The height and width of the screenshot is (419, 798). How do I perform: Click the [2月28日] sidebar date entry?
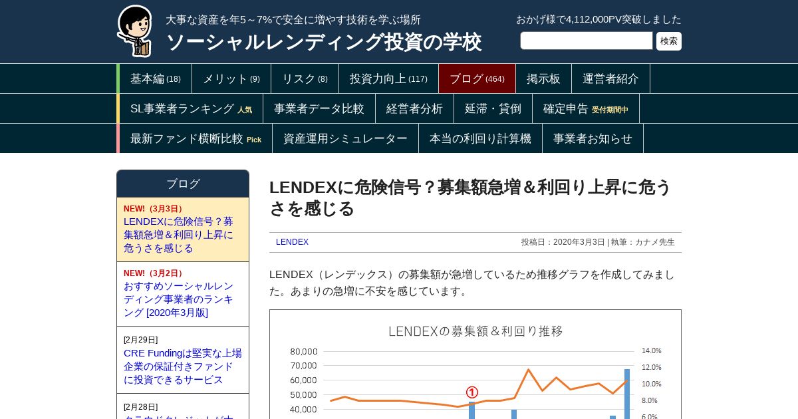[141, 407]
